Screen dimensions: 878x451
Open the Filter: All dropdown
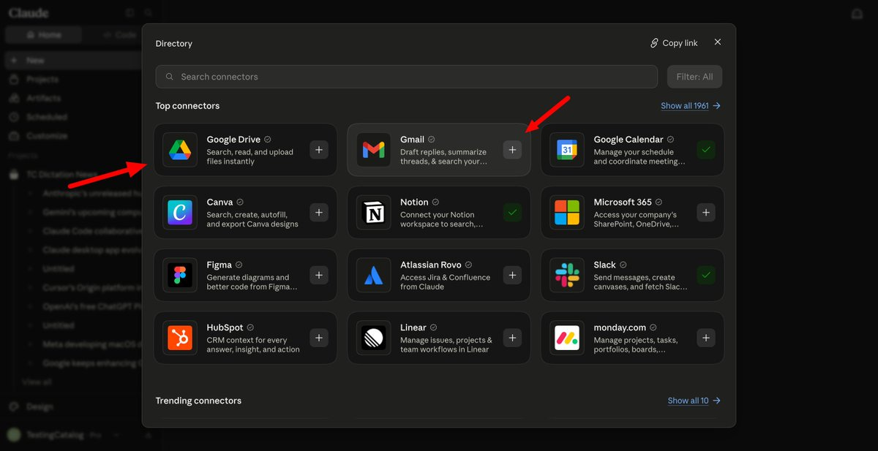click(x=694, y=77)
